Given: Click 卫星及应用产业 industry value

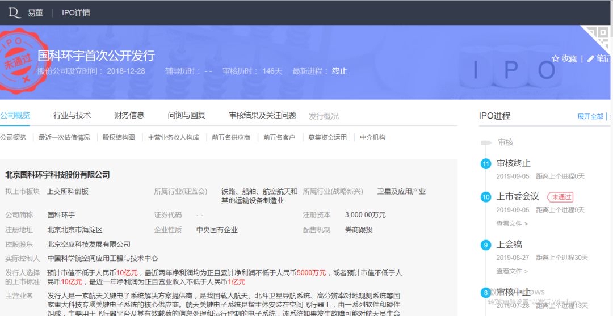Looking at the screenshot, I should 401,192.
